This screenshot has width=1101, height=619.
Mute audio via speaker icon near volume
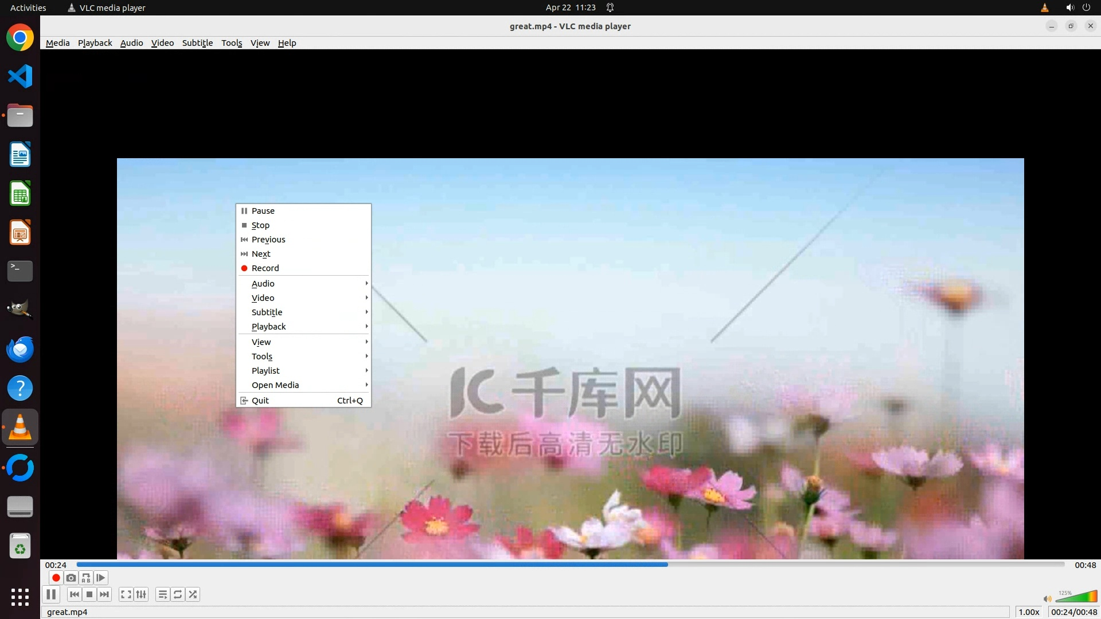pos(1047,599)
